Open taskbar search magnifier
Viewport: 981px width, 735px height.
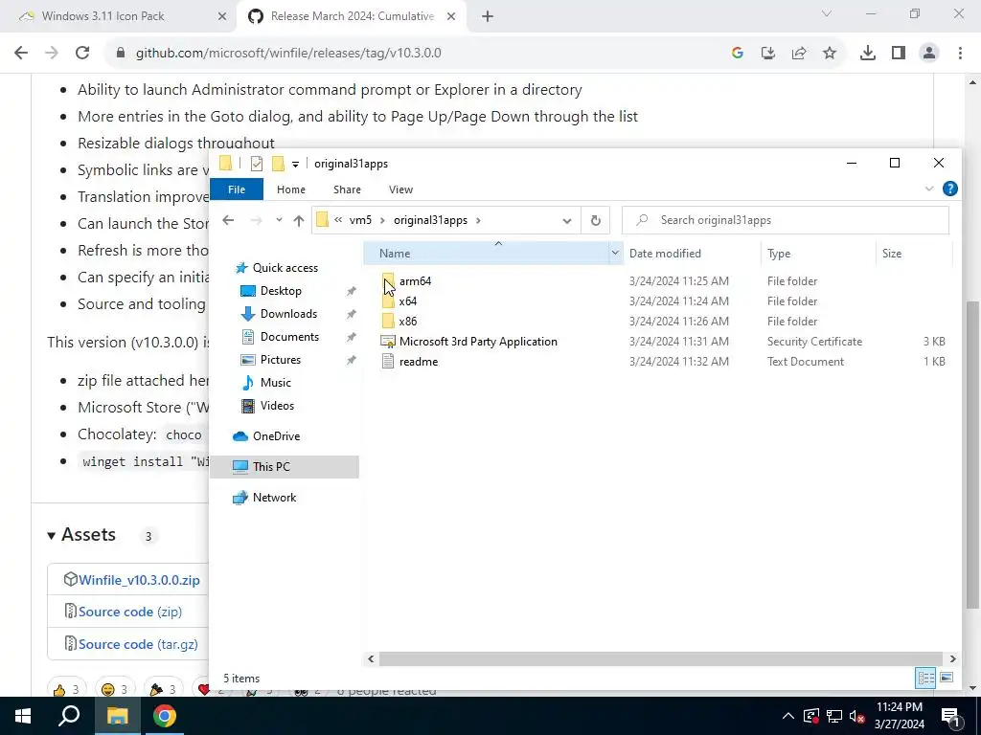[x=69, y=716]
